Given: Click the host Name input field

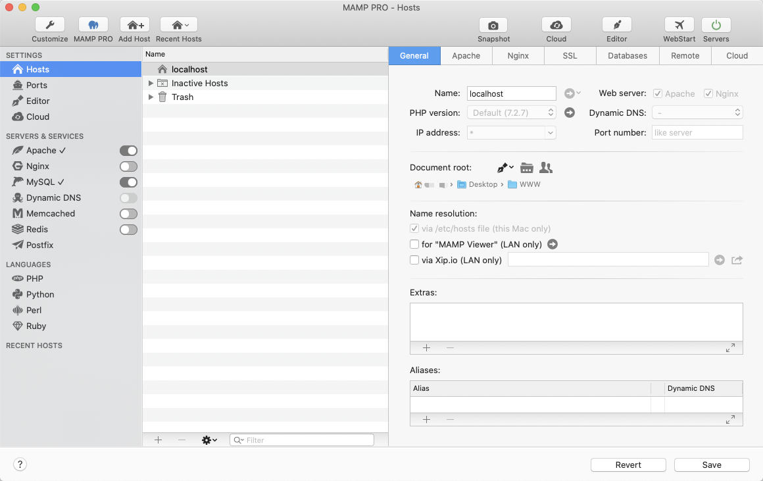Looking at the screenshot, I should (x=512, y=93).
